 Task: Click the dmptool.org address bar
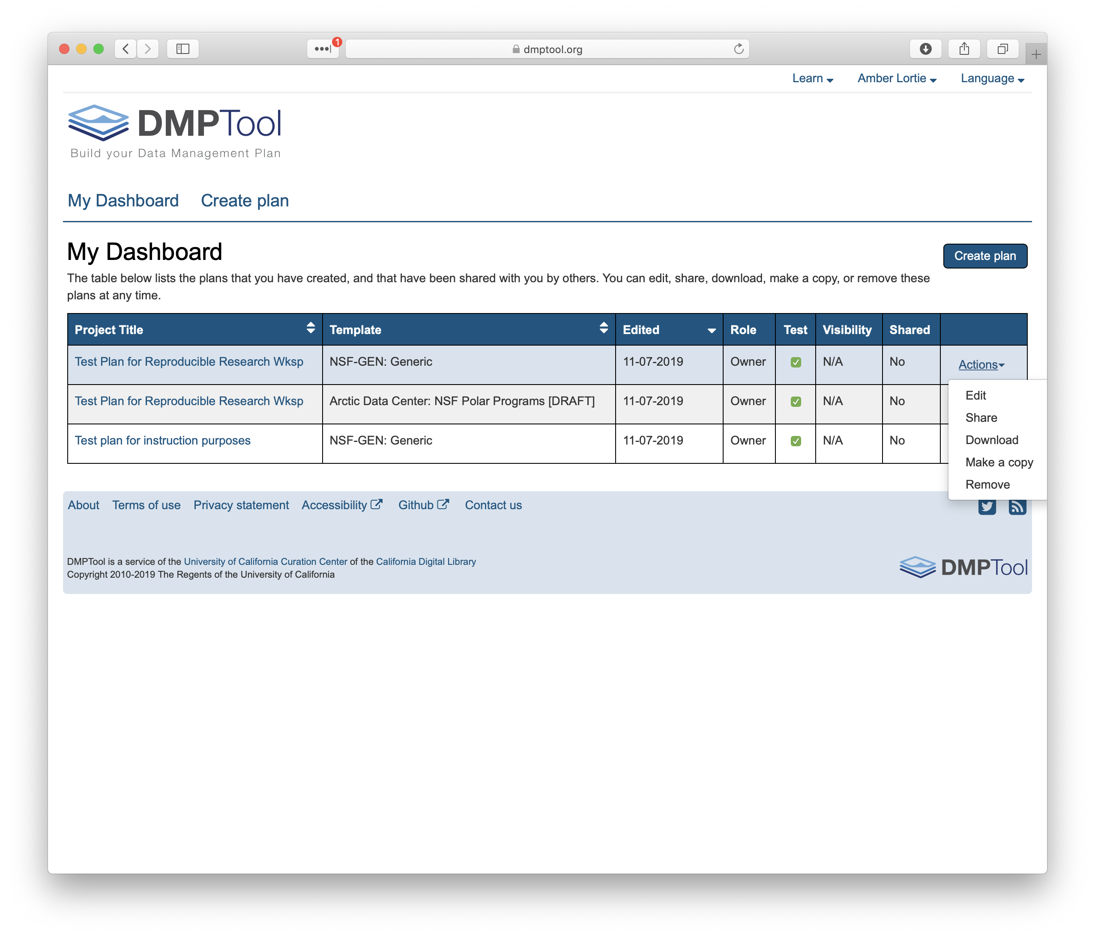[x=547, y=49]
